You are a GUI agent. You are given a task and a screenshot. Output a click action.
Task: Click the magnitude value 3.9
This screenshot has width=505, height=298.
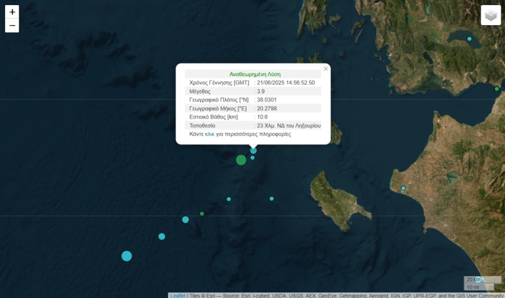point(260,91)
